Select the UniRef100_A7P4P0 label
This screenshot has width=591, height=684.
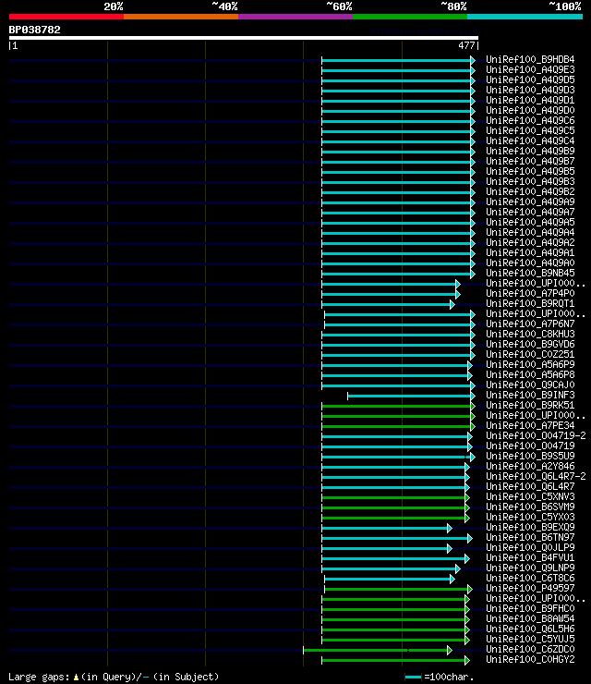530,294
